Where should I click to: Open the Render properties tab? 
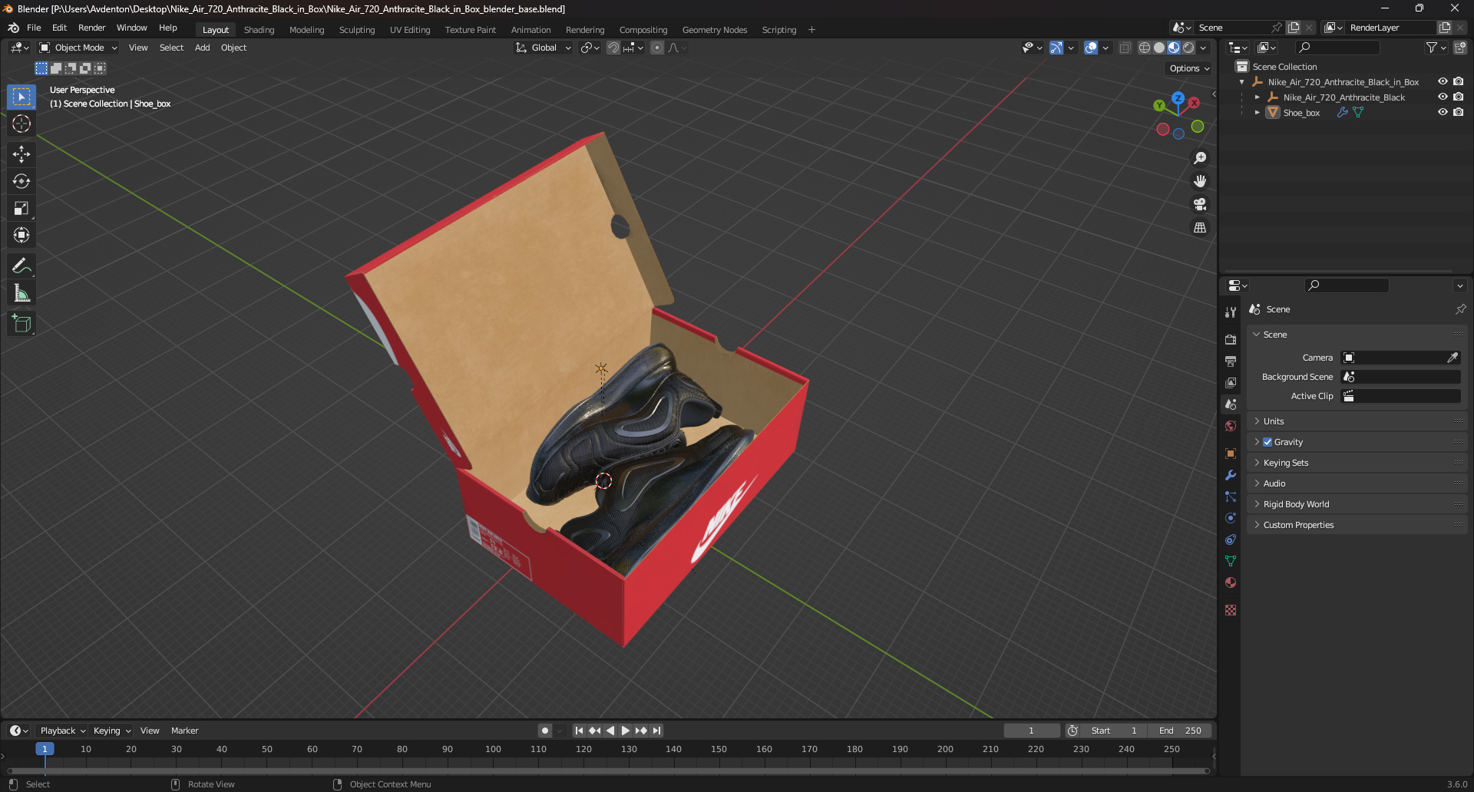[x=1231, y=339]
